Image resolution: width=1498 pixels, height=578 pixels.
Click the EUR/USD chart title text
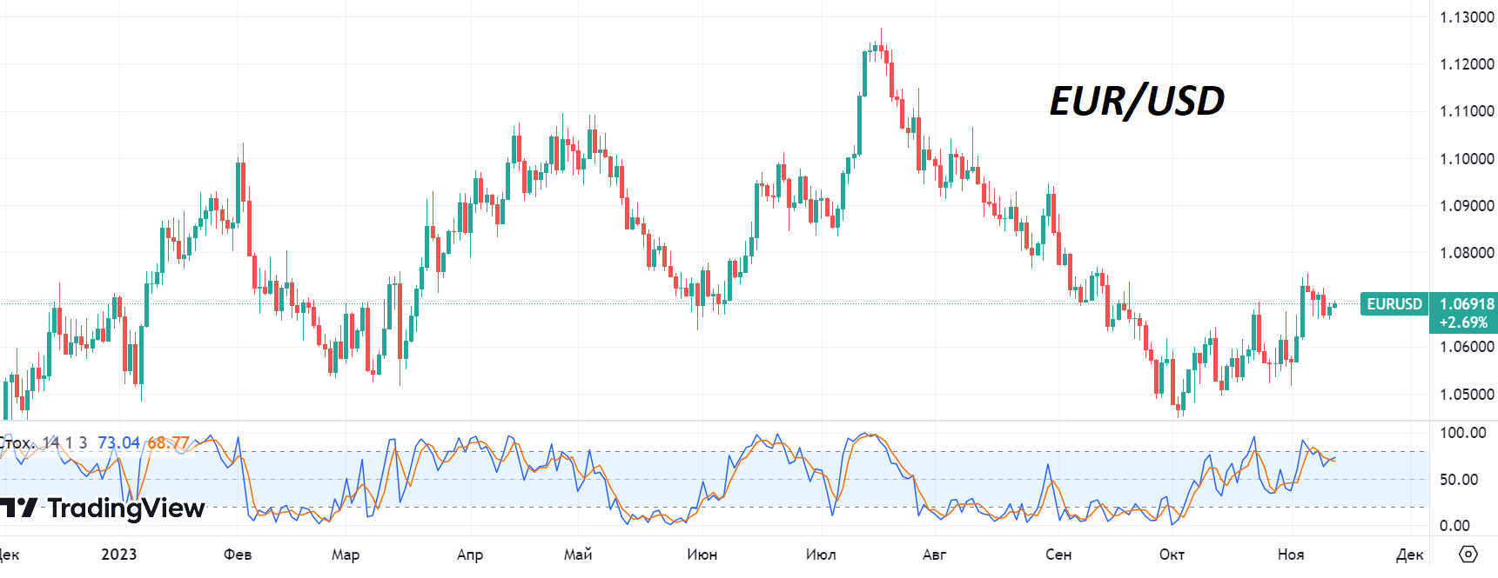(x=1137, y=101)
